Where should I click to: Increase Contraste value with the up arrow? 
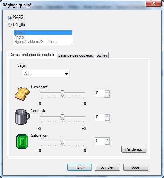pyautogui.click(x=107, y=116)
